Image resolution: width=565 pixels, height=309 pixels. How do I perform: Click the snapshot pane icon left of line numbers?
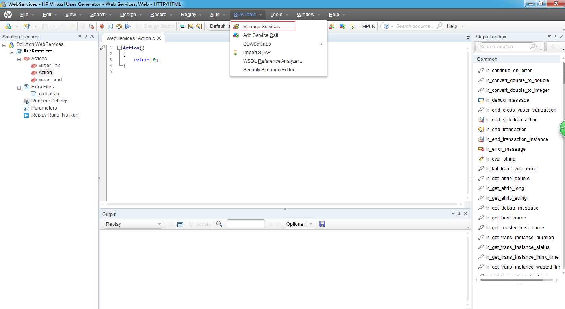click(x=103, y=48)
